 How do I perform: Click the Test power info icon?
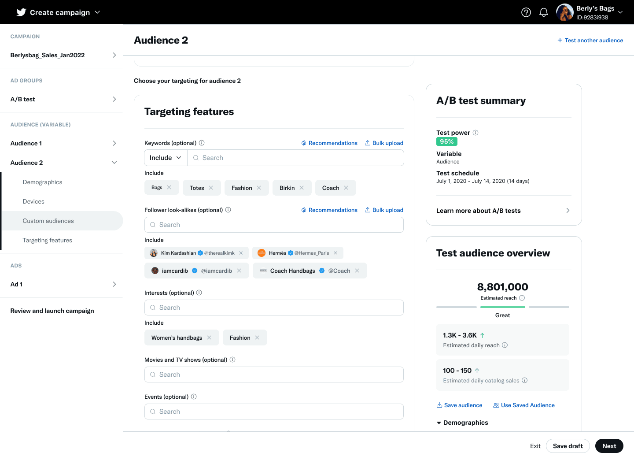coord(476,132)
